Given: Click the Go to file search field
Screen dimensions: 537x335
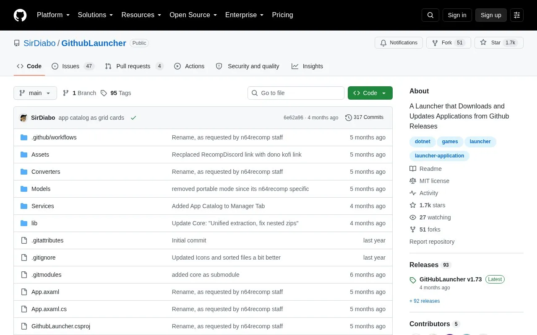Looking at the screenshot, I should pos(296,93).
